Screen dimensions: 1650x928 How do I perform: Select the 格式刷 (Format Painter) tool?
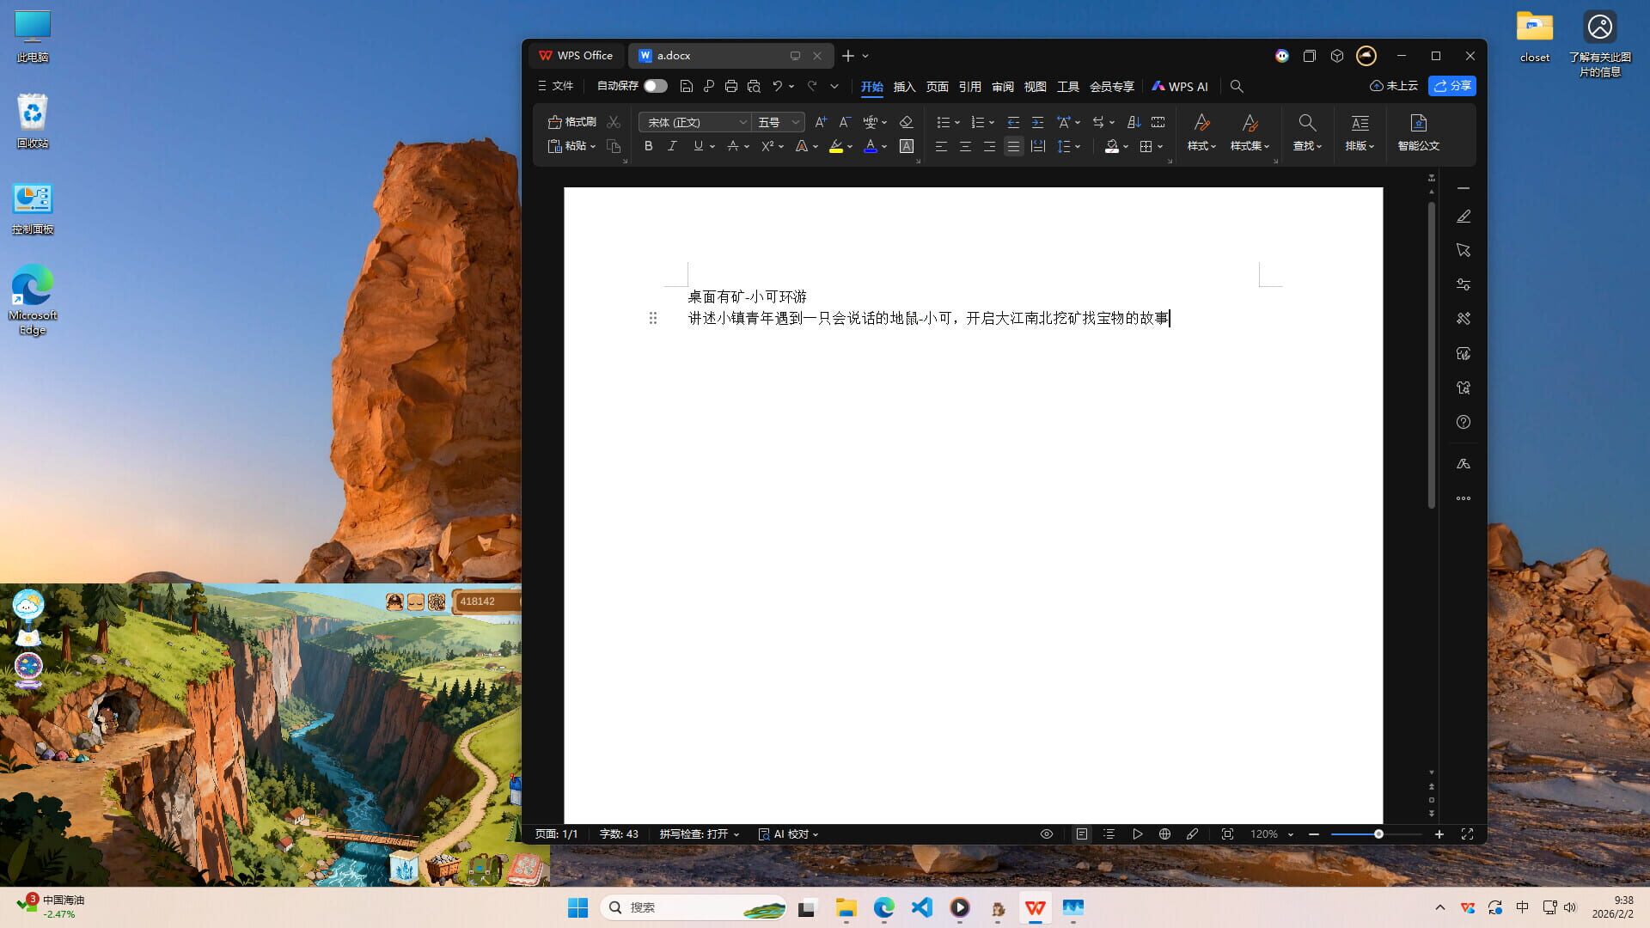click(574, 121)
